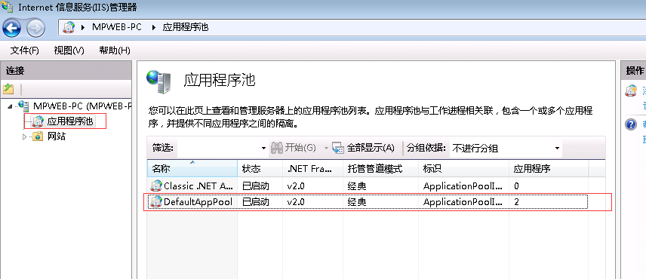The height and width of the screenshot is (279, 646).
Task: Sort by the 应用程序 column header
Action: [x=549, y=169]
